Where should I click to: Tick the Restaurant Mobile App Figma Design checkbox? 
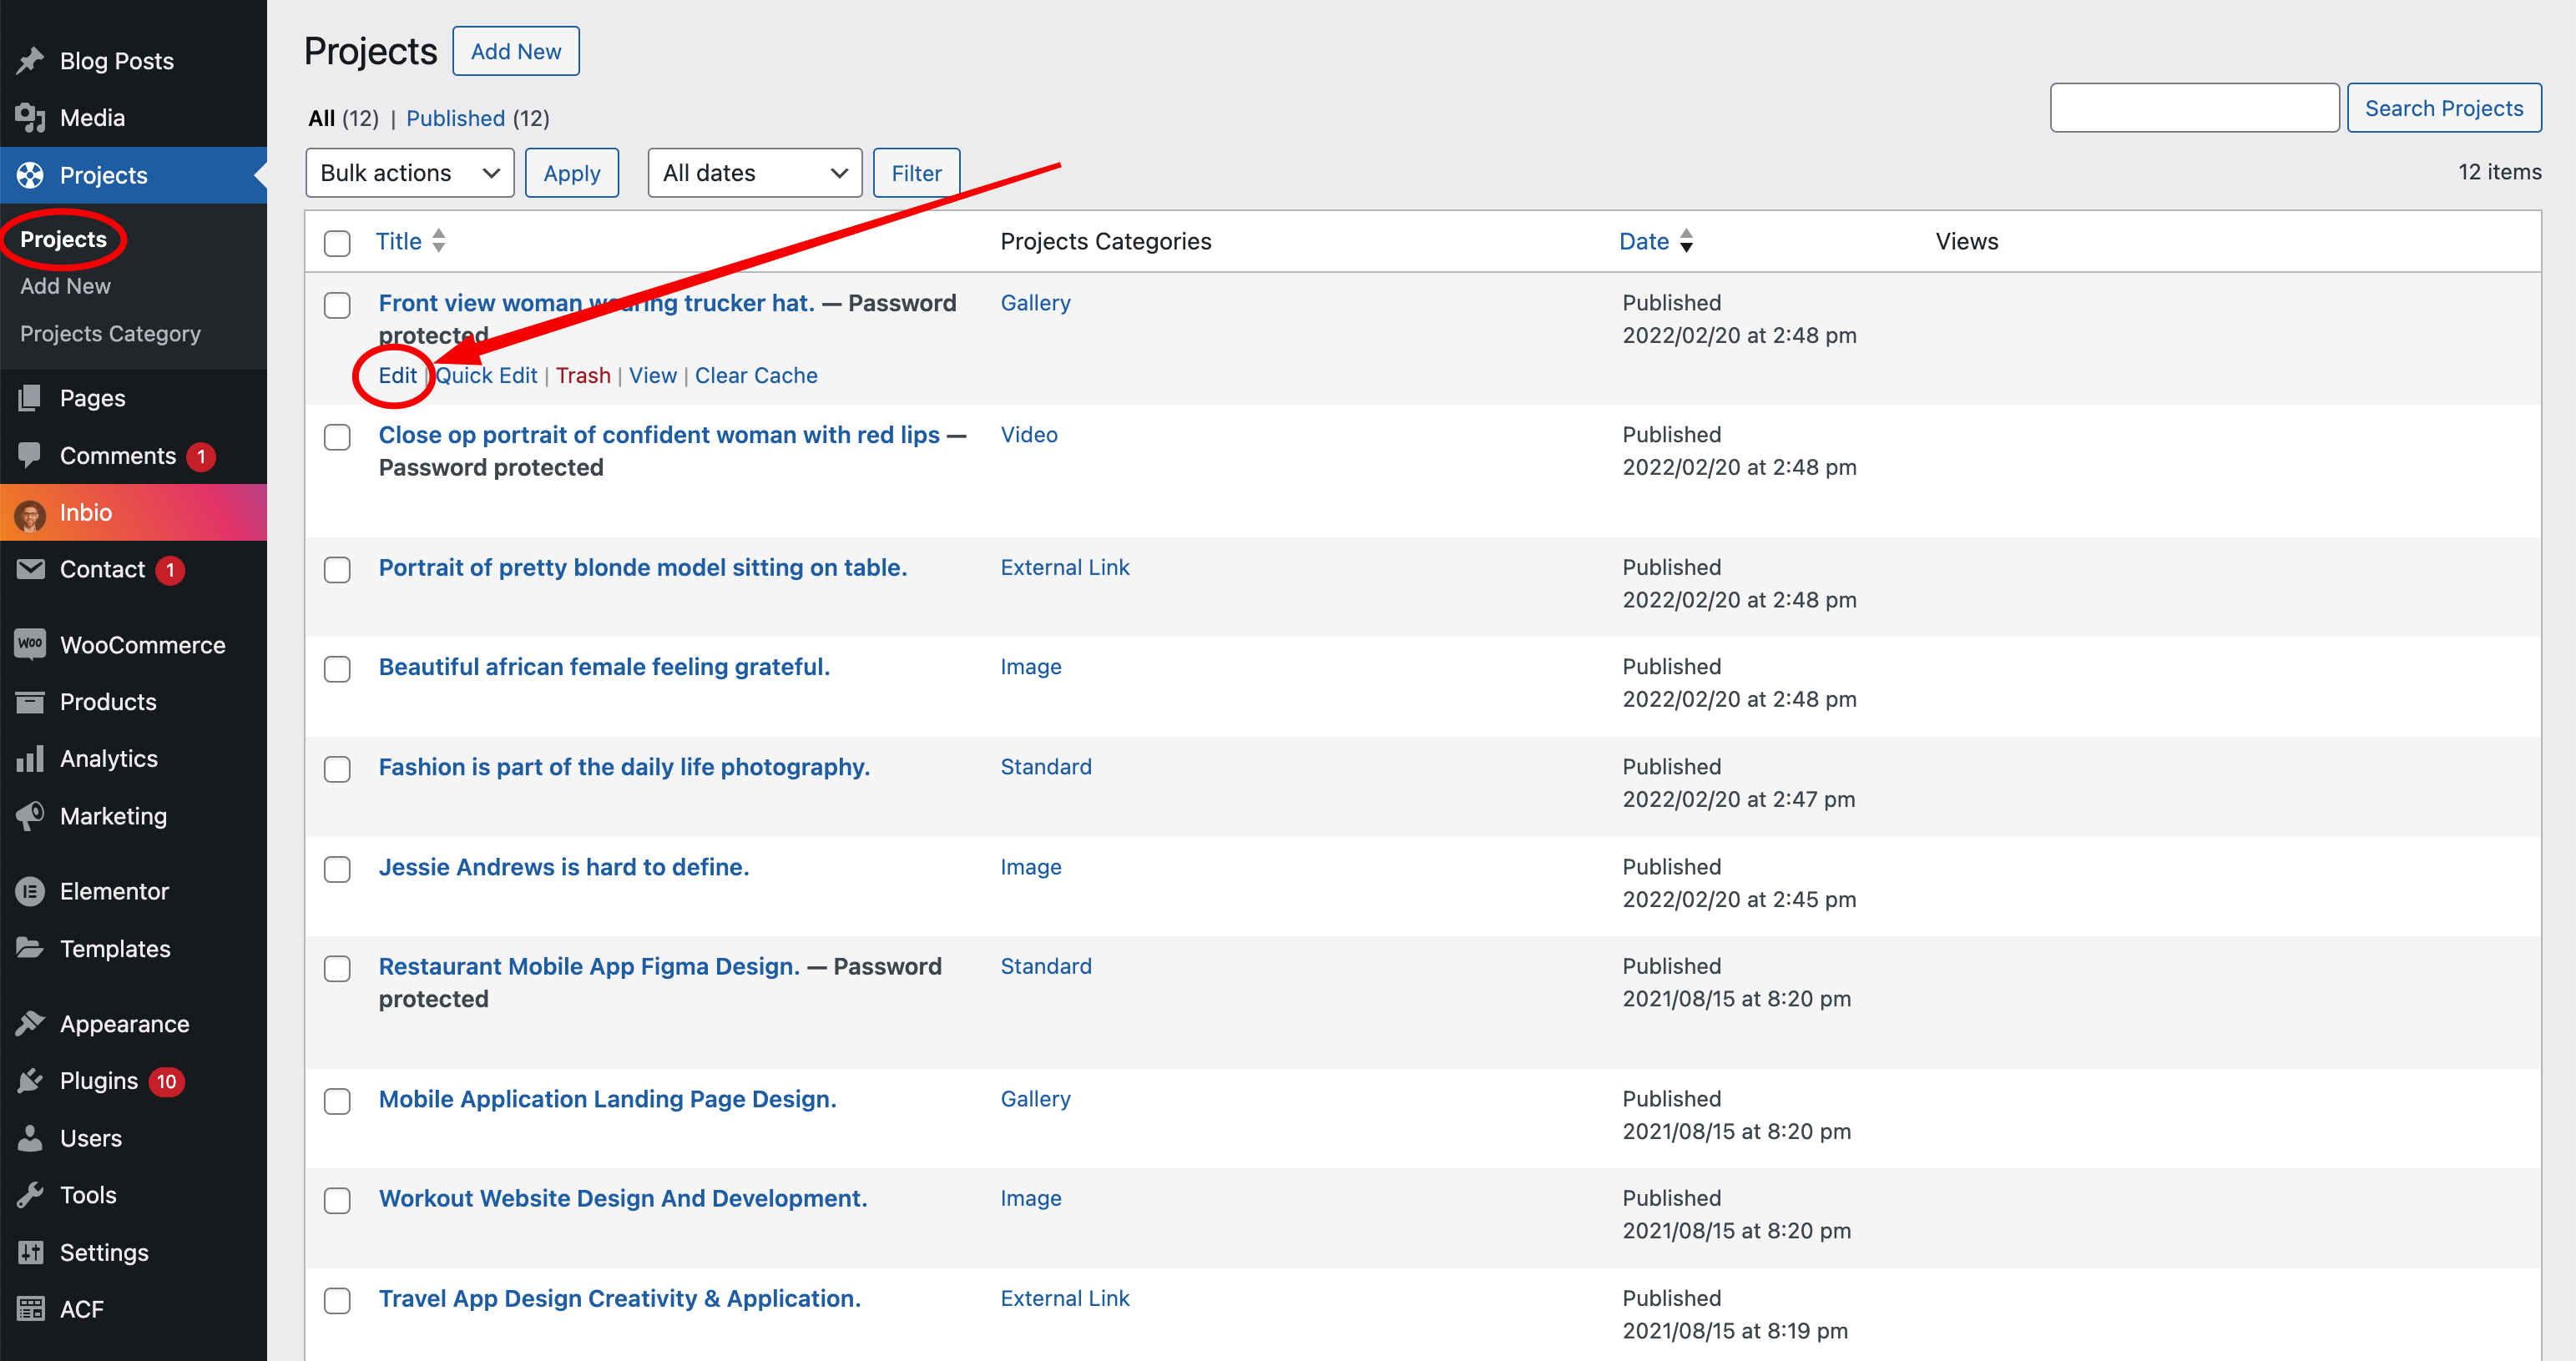[x=337, y=968]
